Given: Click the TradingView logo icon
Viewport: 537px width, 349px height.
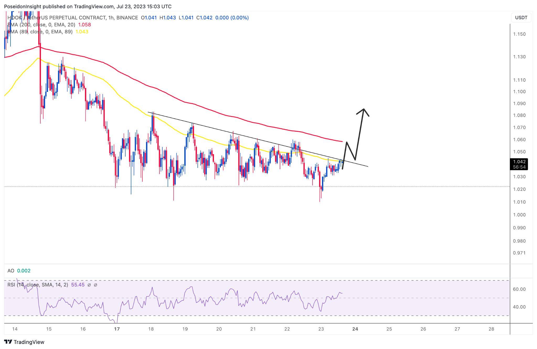Looking at the screenshot, I should 8,342.
